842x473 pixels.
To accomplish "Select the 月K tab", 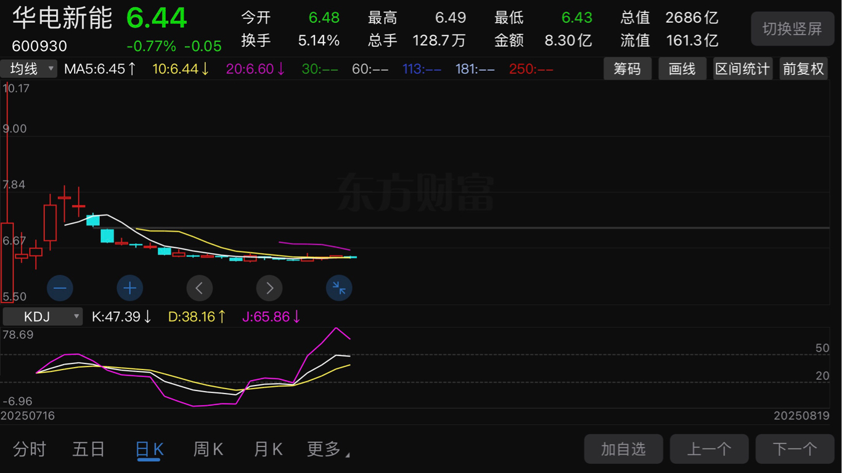I will 268,450.
